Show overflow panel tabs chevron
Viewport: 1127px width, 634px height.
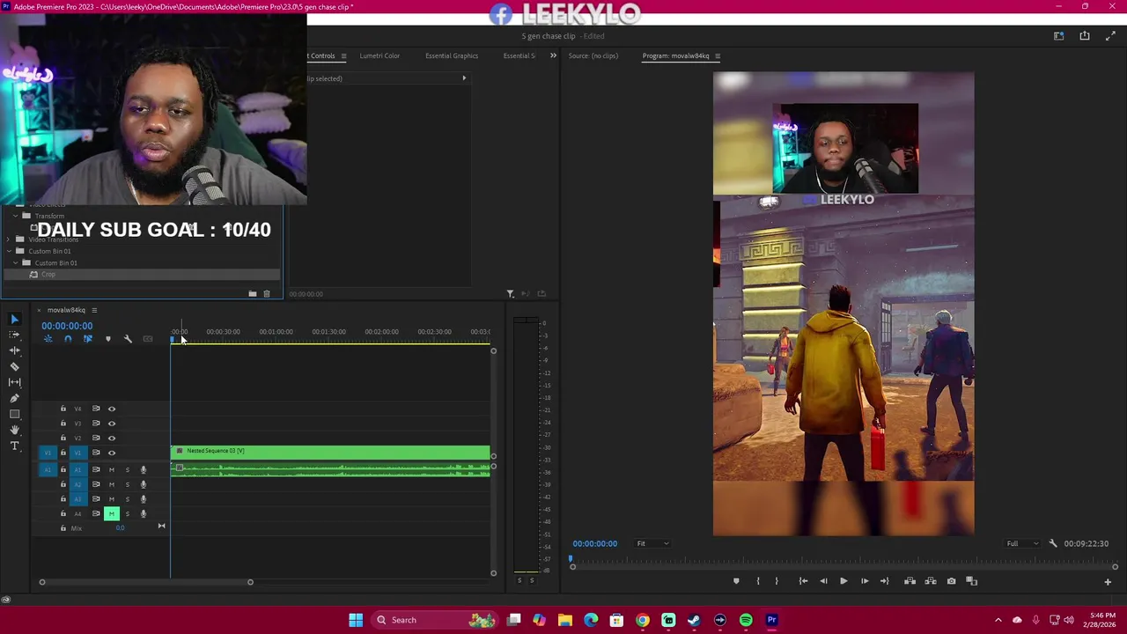[553, 55]
